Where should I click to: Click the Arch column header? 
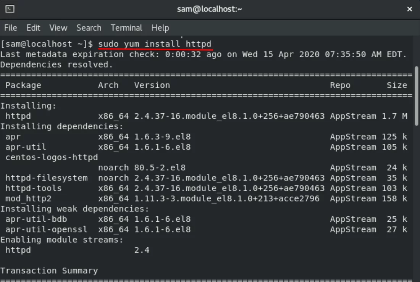[x=108, y=85]
